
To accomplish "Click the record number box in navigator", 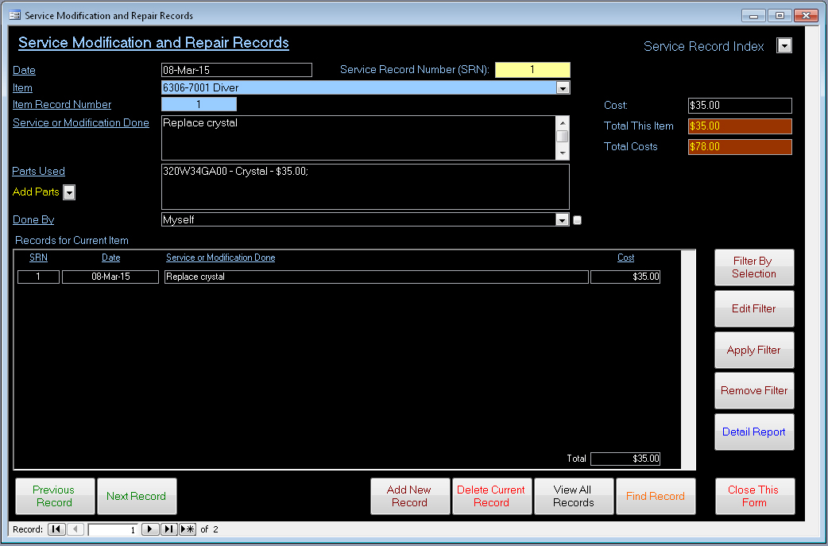I will (x=113, y=529).
